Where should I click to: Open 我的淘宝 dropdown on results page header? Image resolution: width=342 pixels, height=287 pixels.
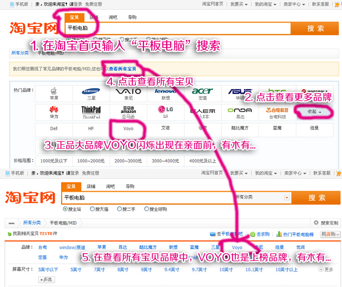266,173
